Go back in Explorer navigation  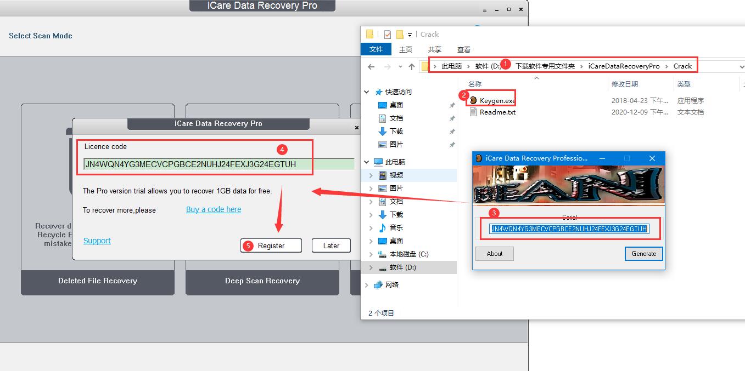[371, 67]
